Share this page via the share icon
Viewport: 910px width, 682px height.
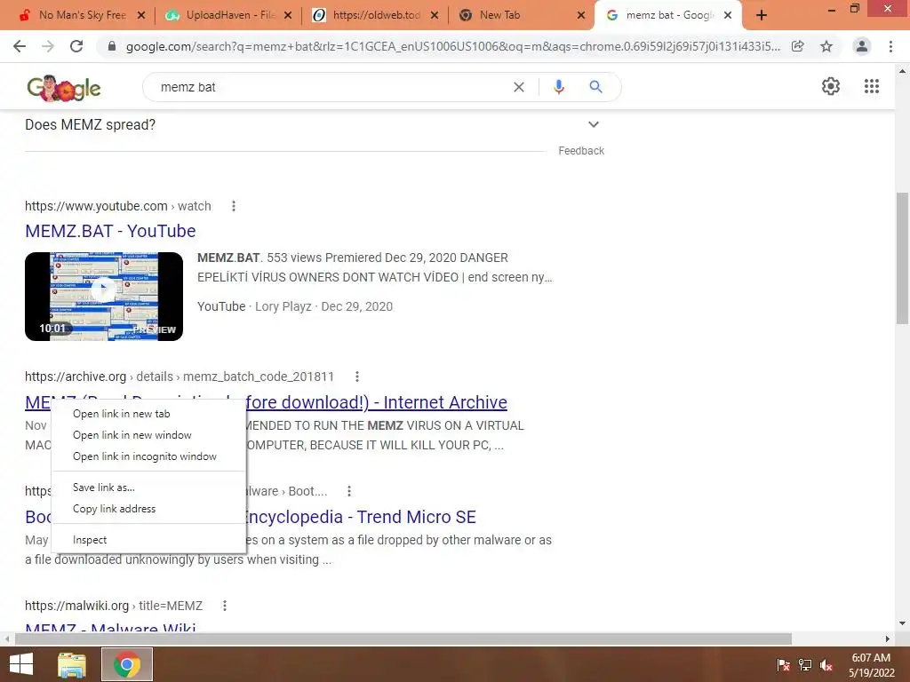[798, 46]
